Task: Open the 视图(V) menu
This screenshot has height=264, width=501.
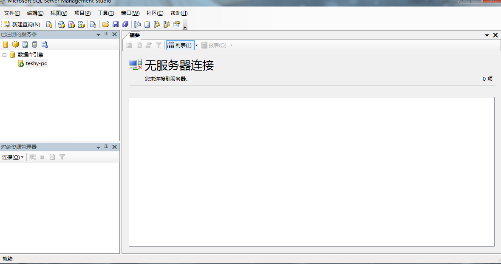Action: [59, 13]
